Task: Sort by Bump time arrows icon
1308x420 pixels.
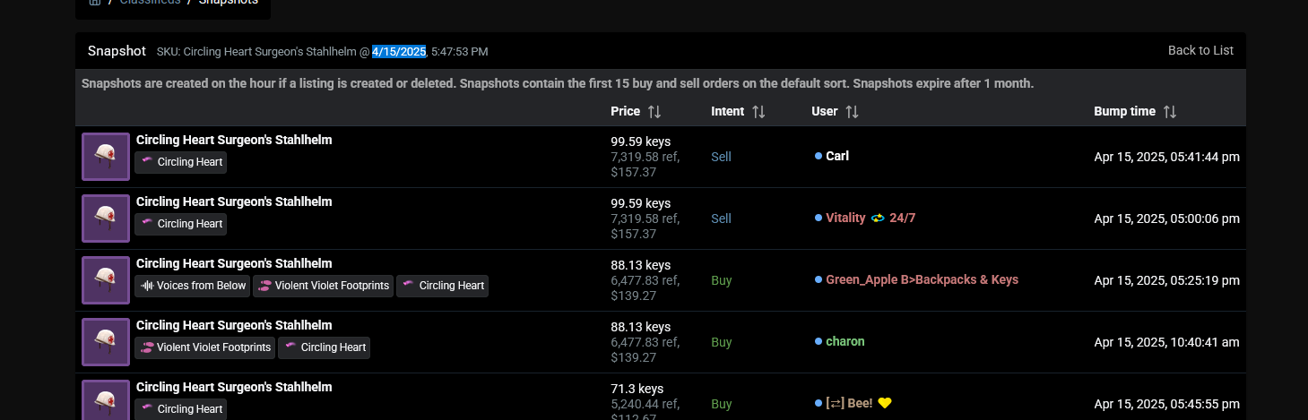Action: (x=1169, y=112)
